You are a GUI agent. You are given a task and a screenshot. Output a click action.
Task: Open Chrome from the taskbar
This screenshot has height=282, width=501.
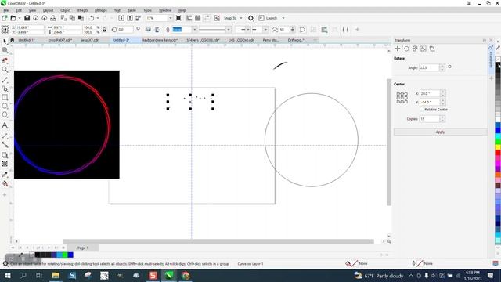point(186,275)
